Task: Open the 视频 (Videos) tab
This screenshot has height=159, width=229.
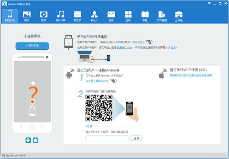Action: point(44,16)
